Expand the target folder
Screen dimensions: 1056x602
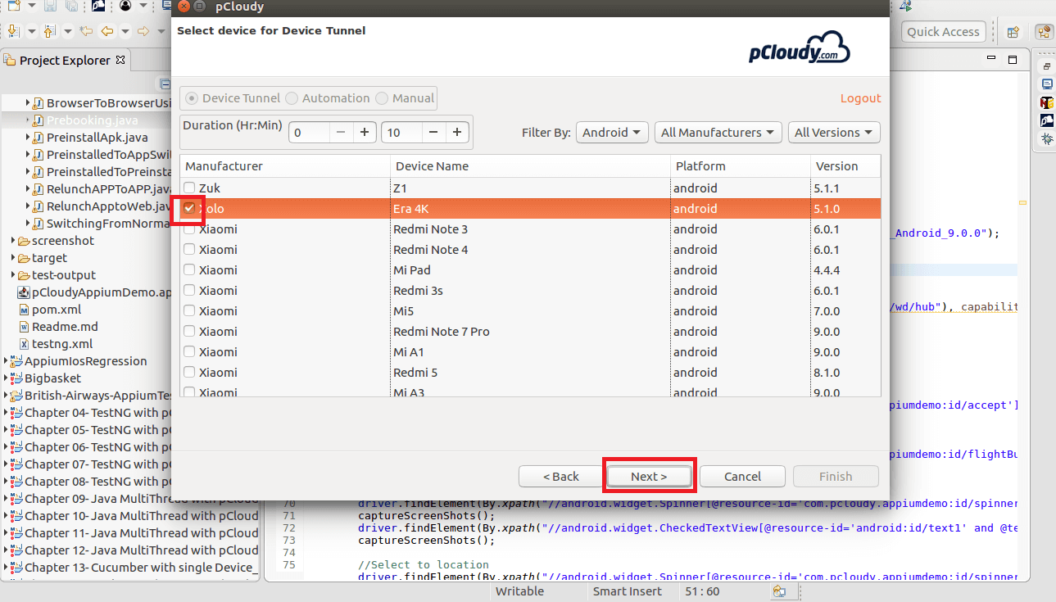click(15, 258)
